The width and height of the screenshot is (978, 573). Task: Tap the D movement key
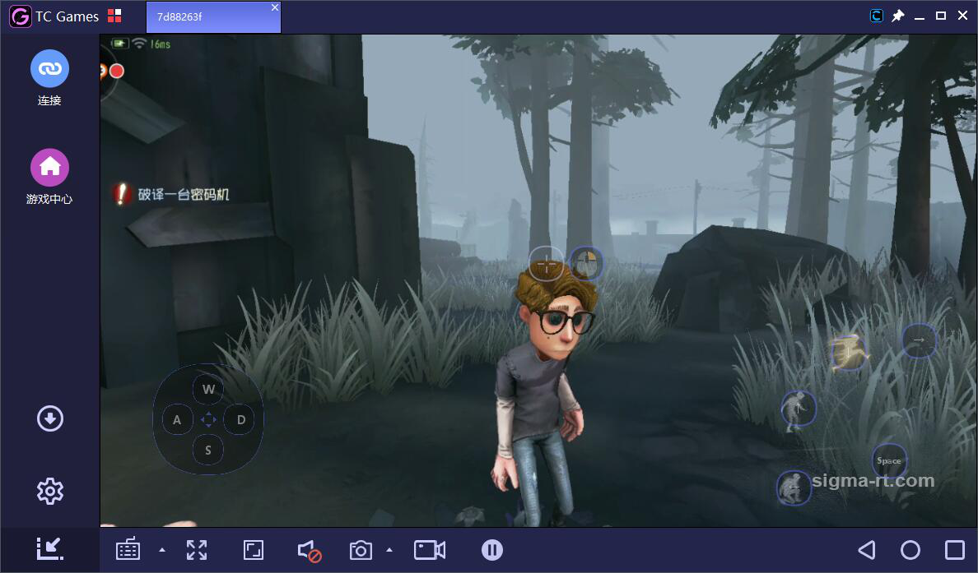point(240,420)
